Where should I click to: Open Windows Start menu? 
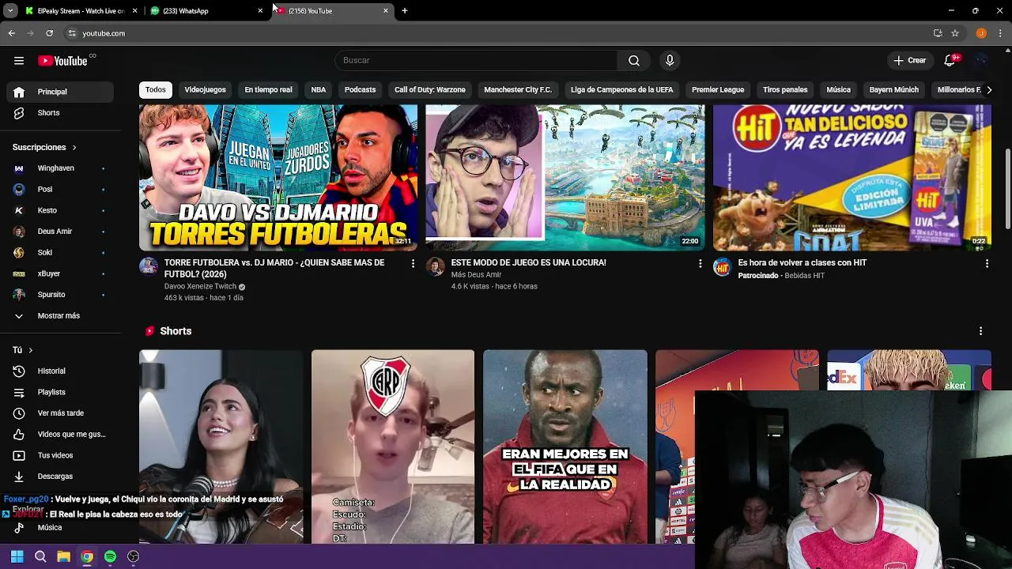coord(17,556)
